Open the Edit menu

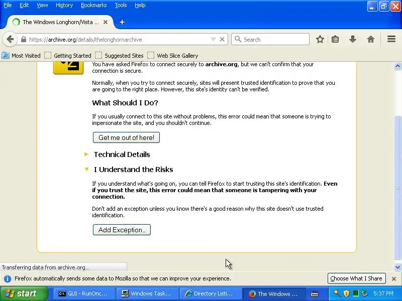[24, 5]
